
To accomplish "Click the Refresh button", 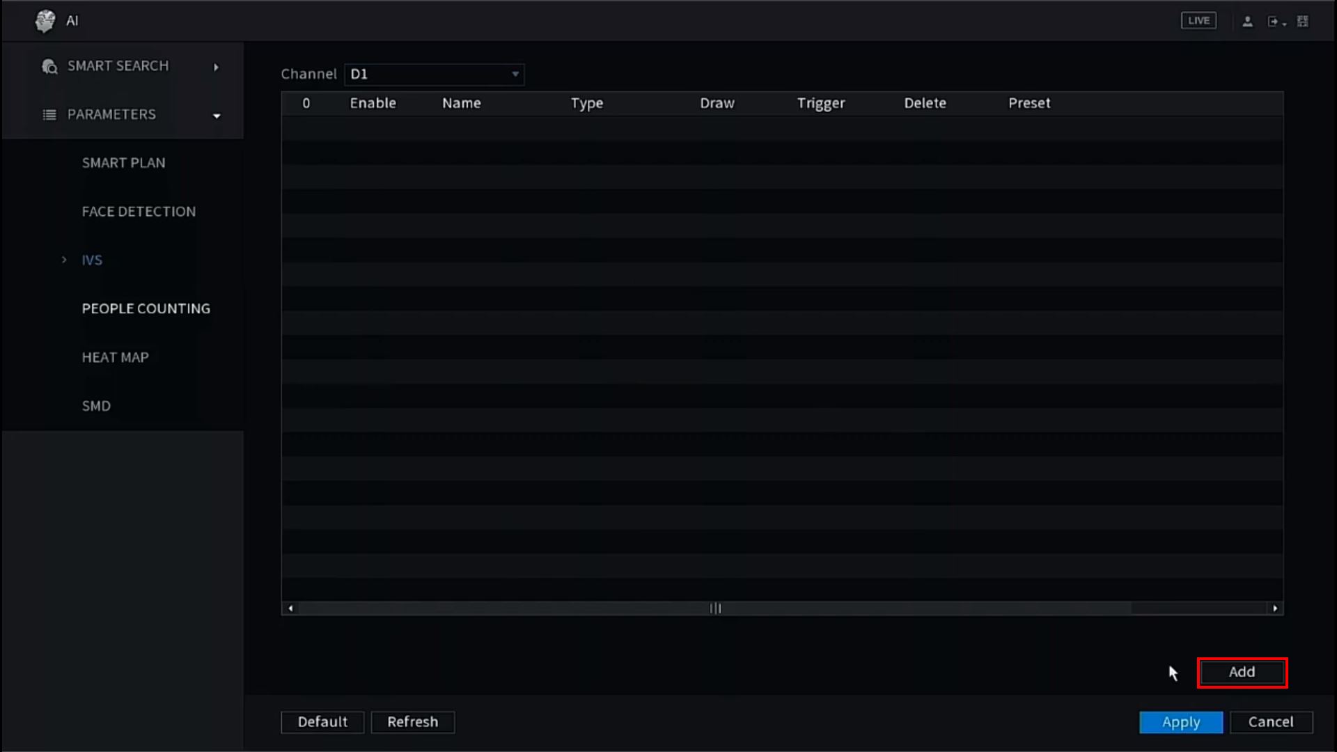I will [412, 722].
